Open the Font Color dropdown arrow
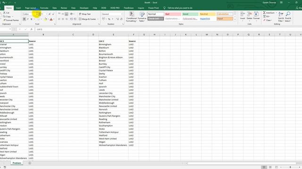 tap(54, 19)
